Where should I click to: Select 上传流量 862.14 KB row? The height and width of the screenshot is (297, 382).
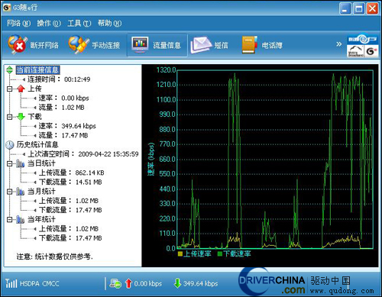72,173
